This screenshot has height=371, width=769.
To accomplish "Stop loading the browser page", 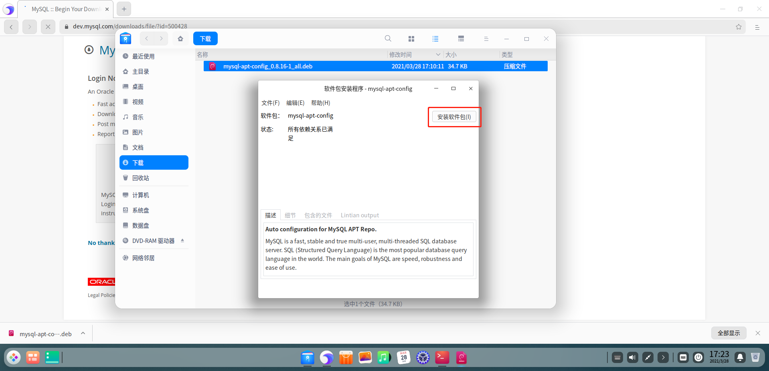I will (48, 27).
